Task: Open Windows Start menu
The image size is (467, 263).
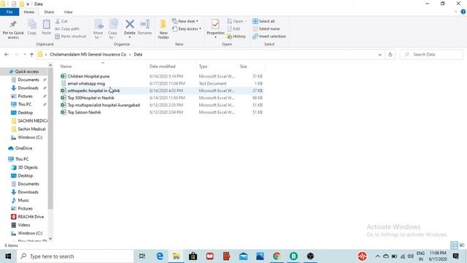Action: coord(8,256)
